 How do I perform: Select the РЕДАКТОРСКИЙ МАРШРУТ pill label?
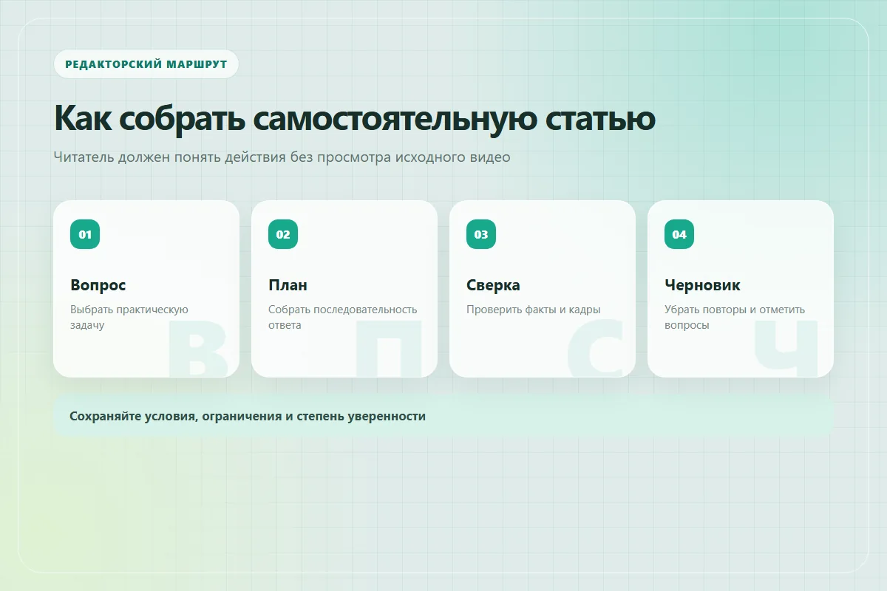pos(146,64)
